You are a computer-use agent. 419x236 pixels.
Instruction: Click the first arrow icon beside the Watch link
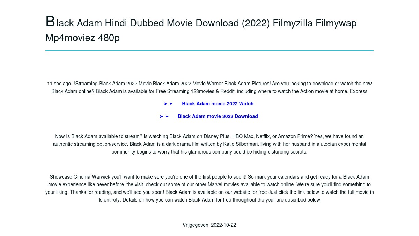(166, 104)
